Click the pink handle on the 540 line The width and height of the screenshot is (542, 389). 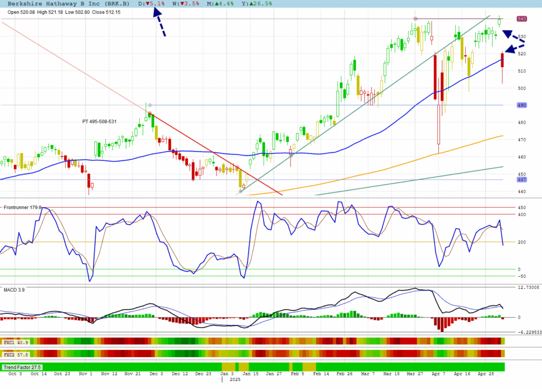click(x=415, y=19)
